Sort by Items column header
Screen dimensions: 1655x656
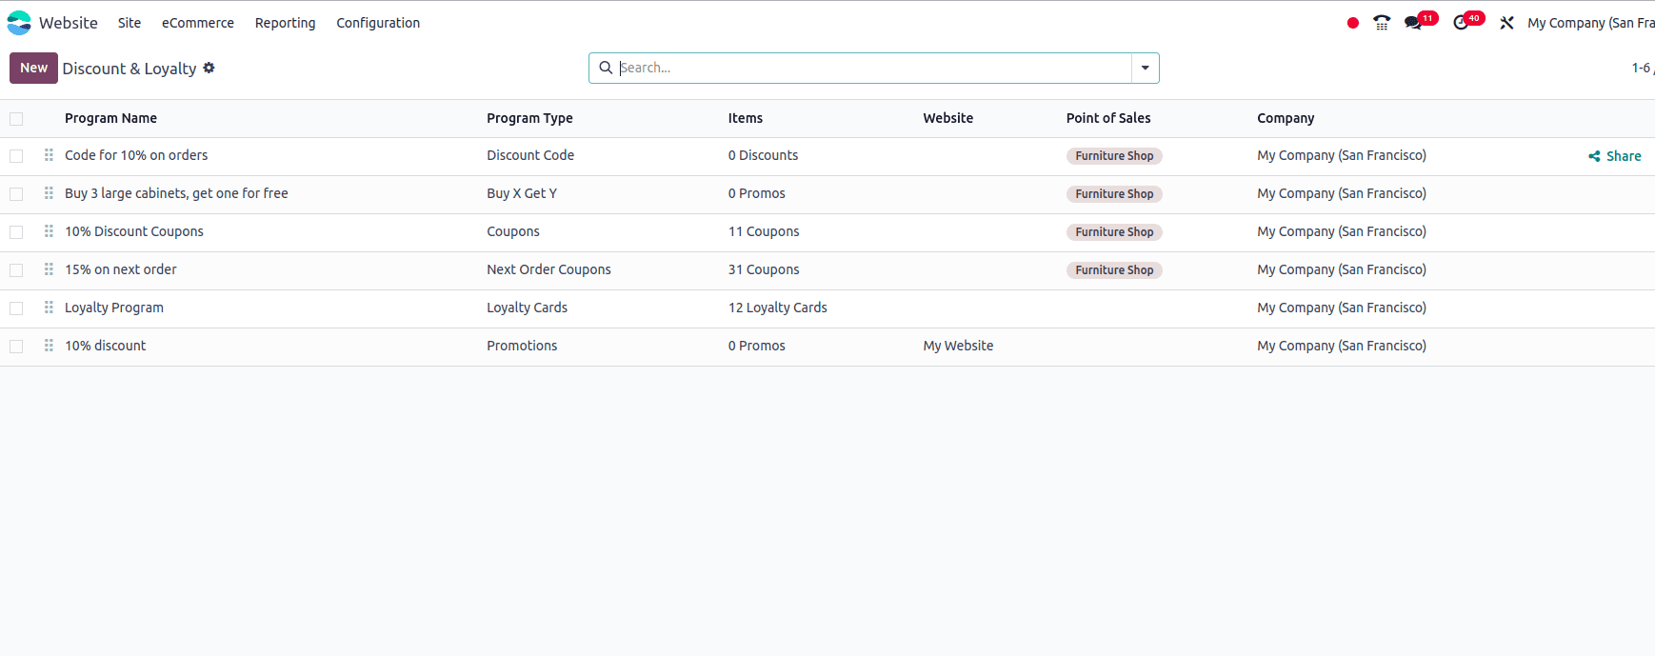[746, 118]
